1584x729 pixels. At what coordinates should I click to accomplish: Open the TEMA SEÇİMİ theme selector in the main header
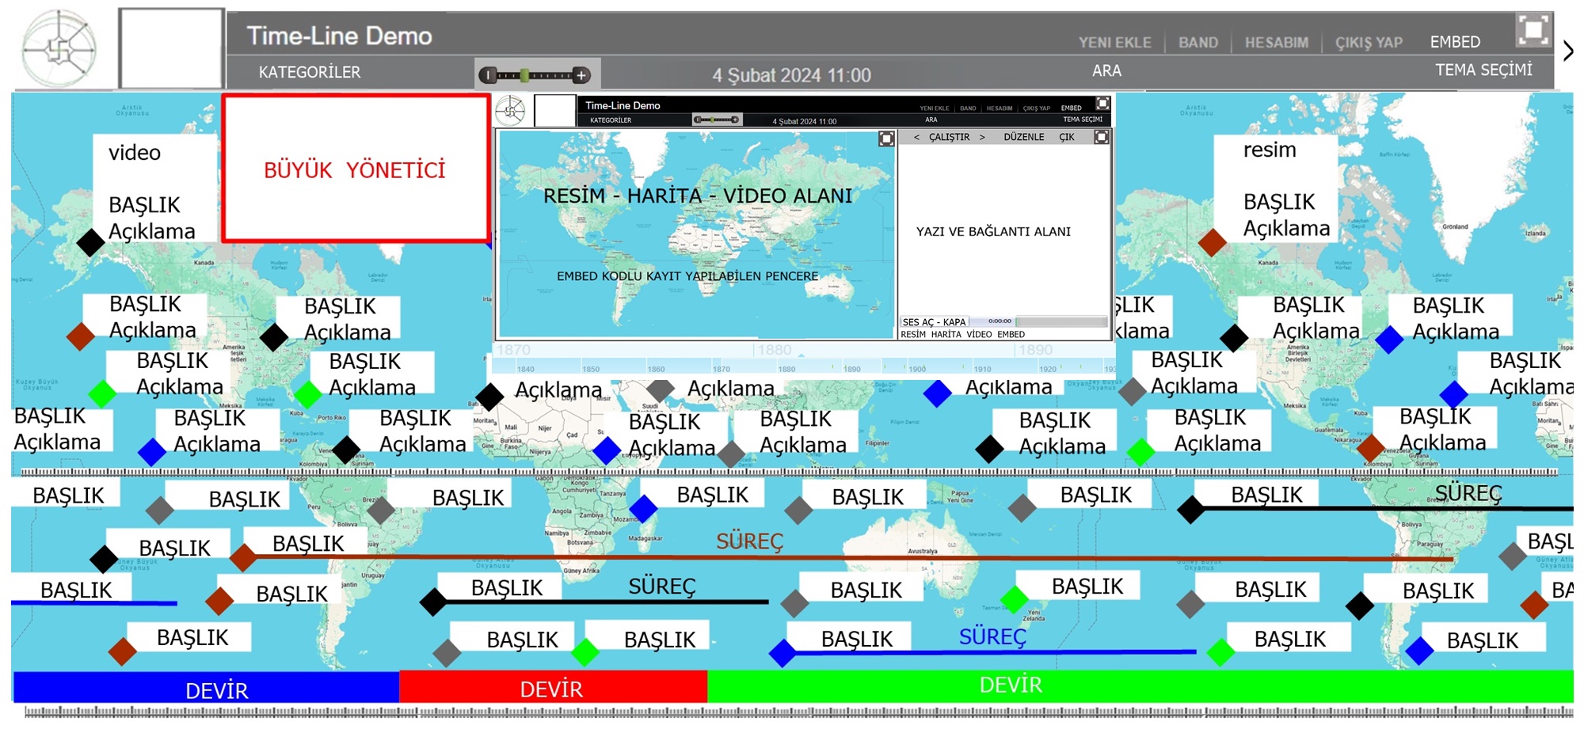click(1483, 70)
